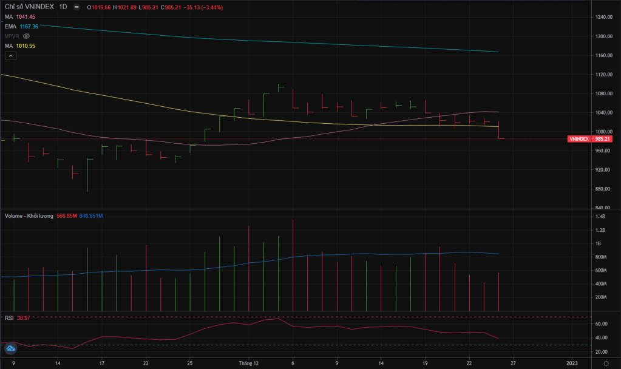The image size is (621, 369).
Task: Open chart settings gear in bottom-right corner
Action: tap(606, 363)
